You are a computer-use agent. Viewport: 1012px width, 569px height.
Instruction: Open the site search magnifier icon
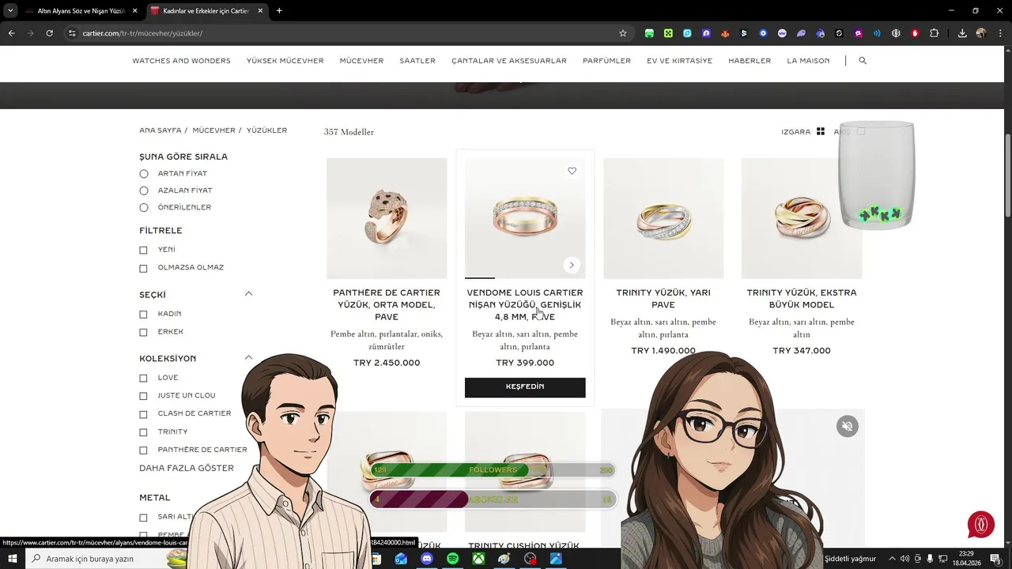(863, 61)
